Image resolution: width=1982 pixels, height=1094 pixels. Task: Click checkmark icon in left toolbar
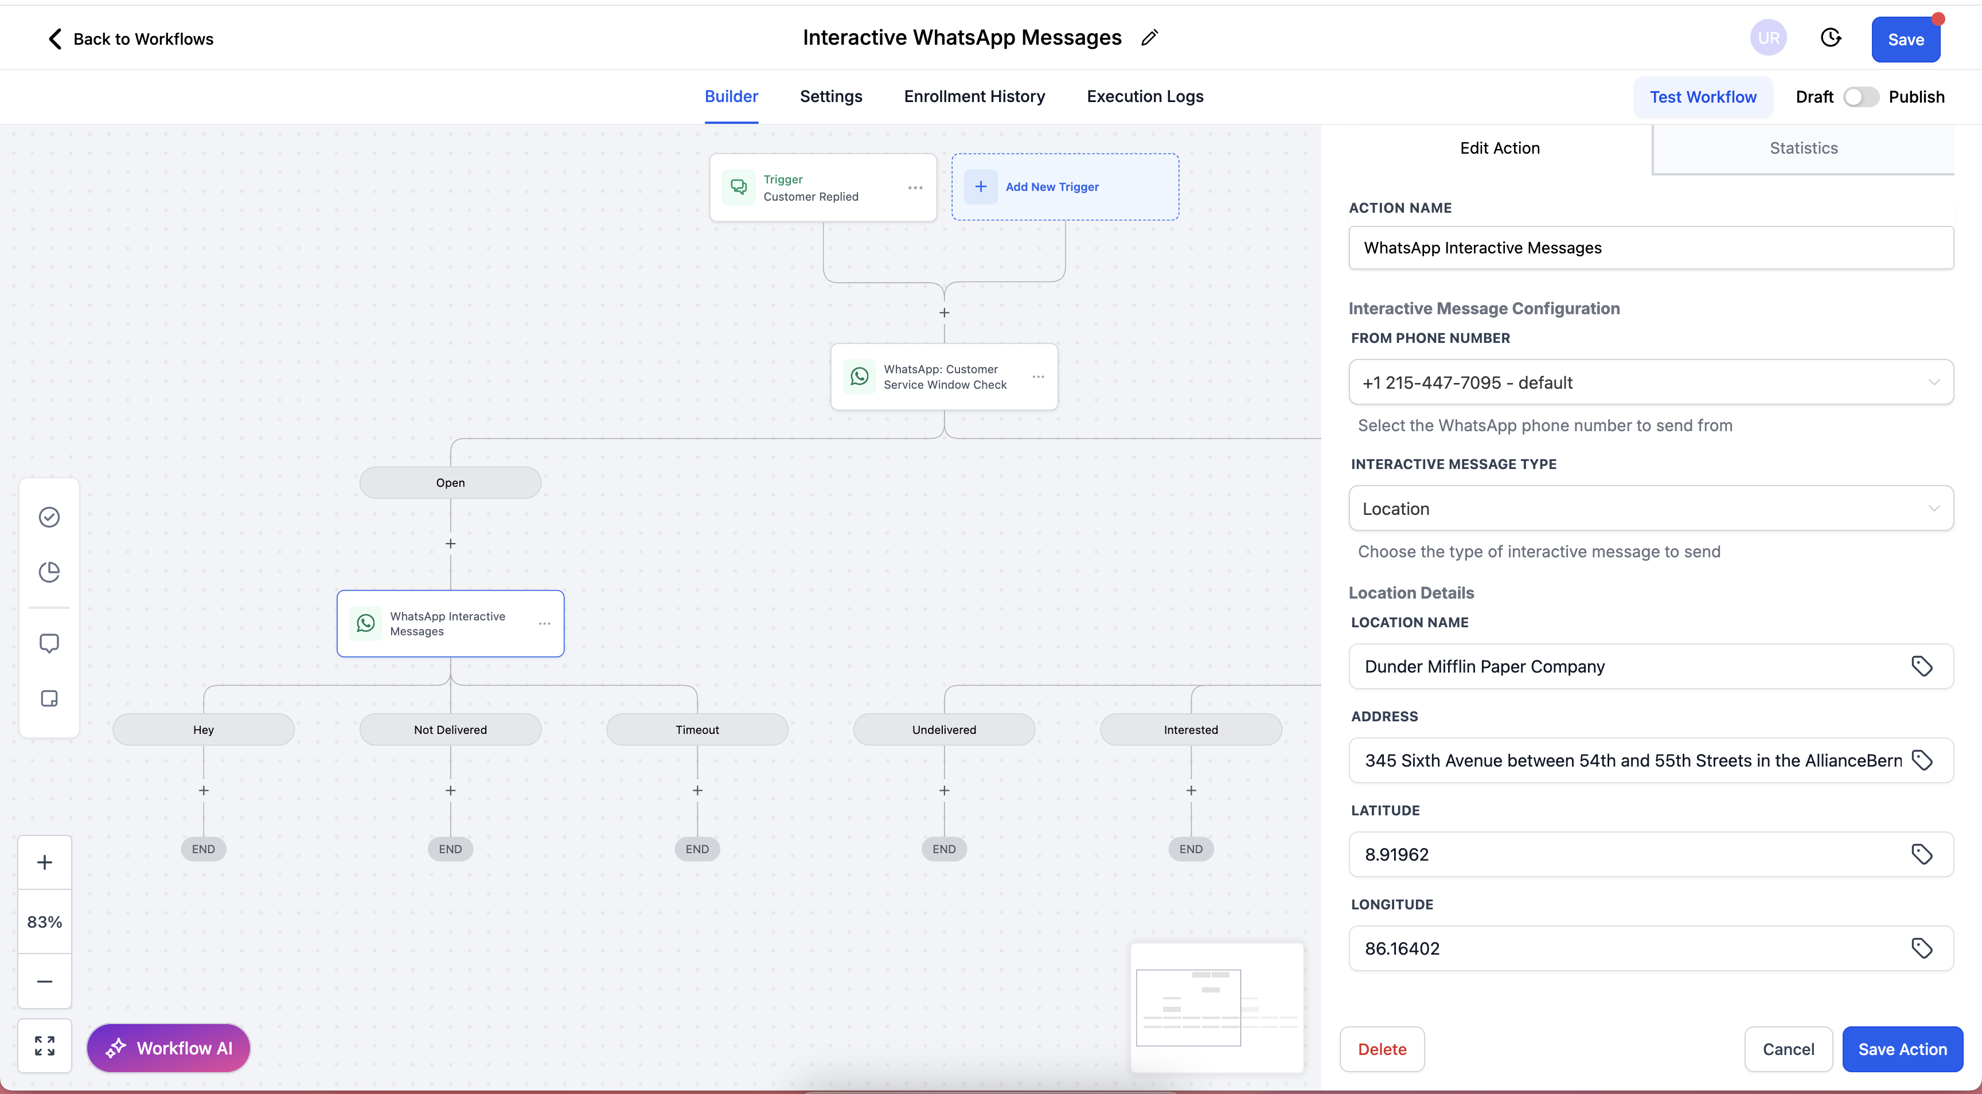pyautogui.click(x=49, y=517)
